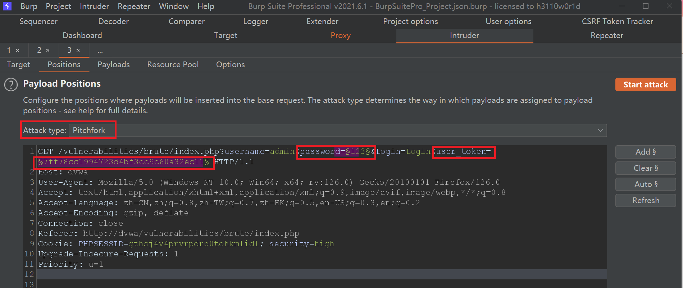Viewport: 683px width, 288px height.
Task: Click the Accept-Language header line
Action: coord(229,203)
